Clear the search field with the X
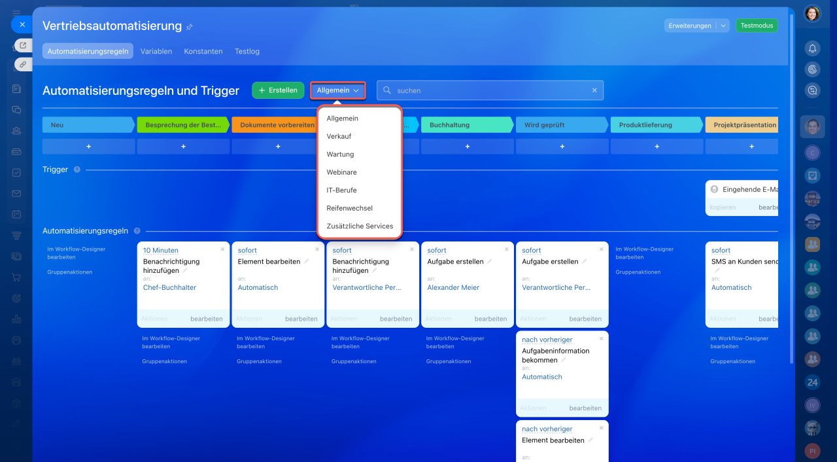 594,90
